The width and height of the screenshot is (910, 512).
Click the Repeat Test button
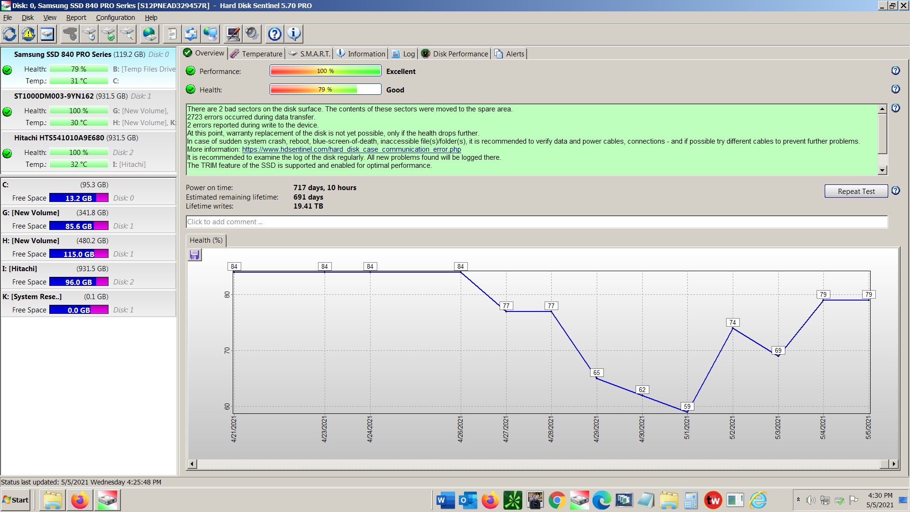tap(856, 191)
